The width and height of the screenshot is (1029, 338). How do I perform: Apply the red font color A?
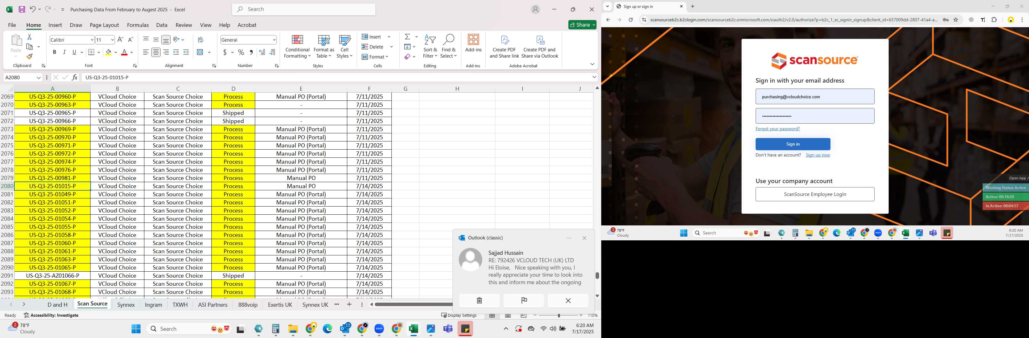124,52
